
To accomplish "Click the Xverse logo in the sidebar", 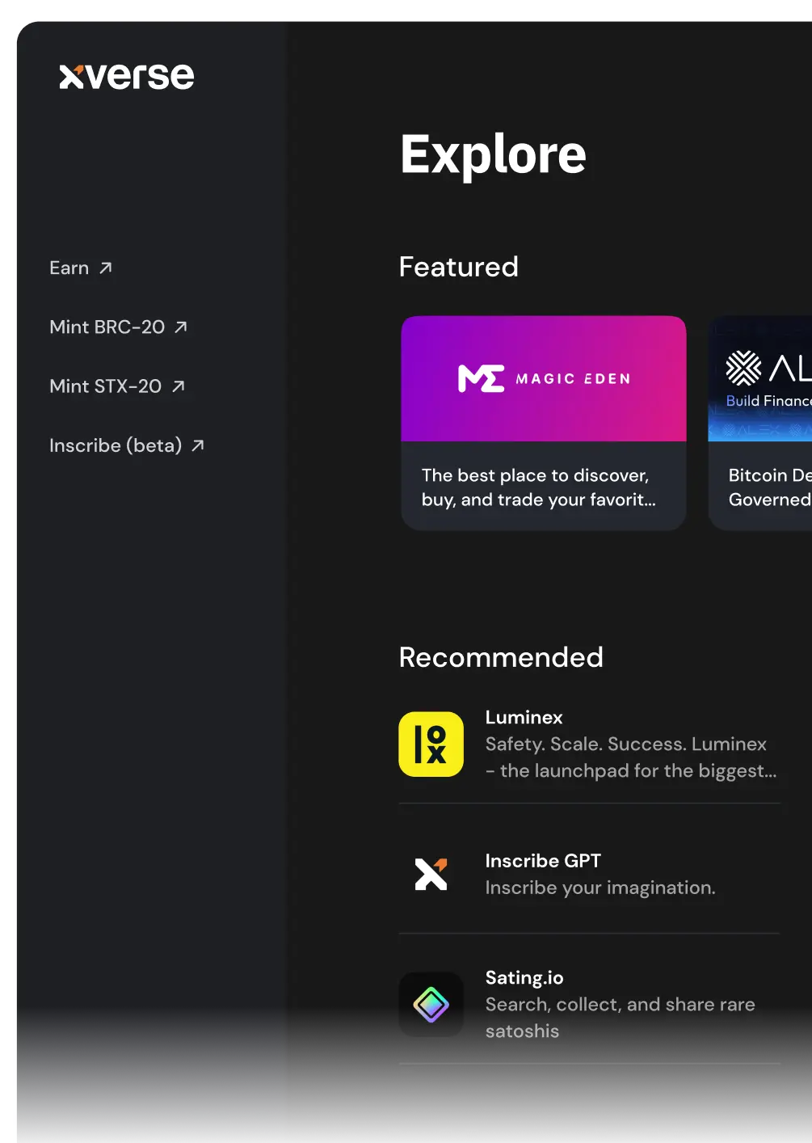I will point(126,75).
